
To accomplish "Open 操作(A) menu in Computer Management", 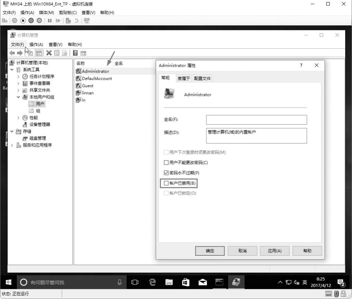I will click(x=36, y=45).
